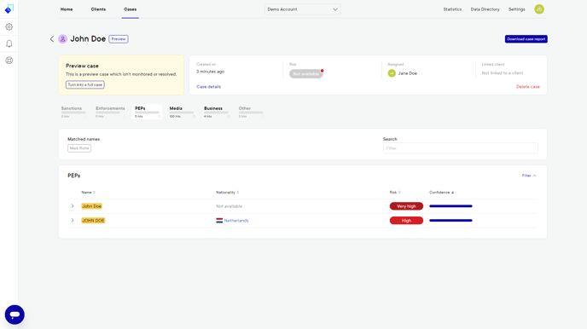The height and width of the screenshot is (329, 587).
Task: Switch to the Business category tab
Action: pyautogui.click(x=217, y=112)
